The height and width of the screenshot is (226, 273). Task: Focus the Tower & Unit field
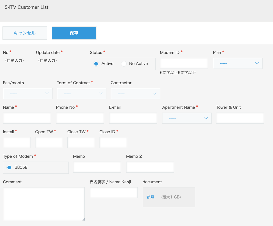[x=240, y=118]
